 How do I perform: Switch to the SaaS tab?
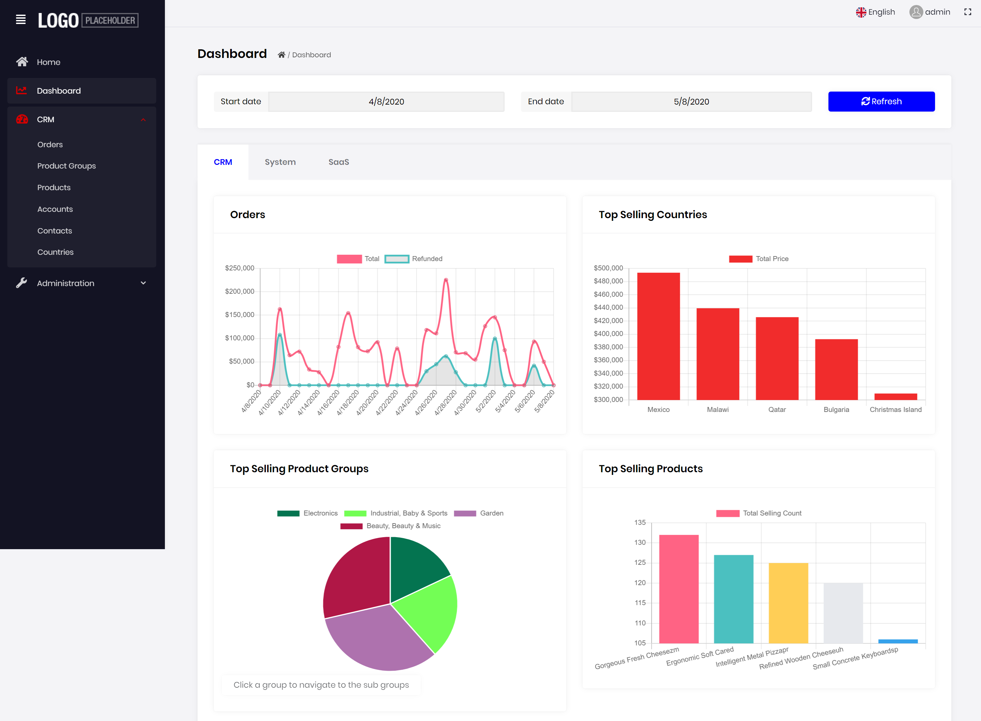tap(338, 162)
